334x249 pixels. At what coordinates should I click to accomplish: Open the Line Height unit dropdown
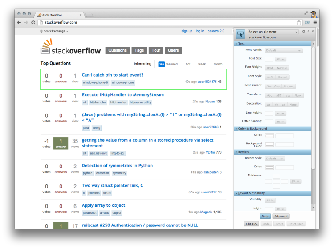(280, 114)
